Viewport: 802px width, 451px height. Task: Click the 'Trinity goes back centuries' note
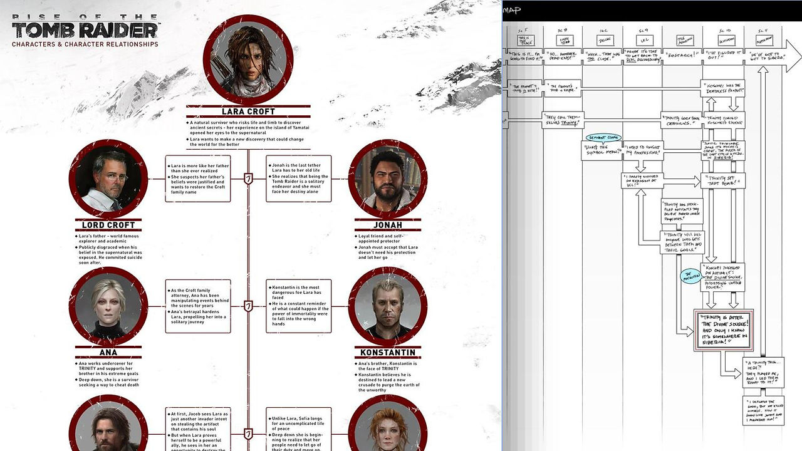(x=682, y=120)
